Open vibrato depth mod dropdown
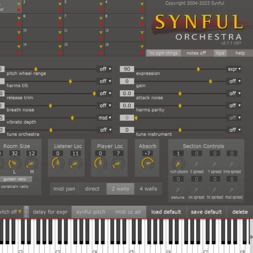This screenshot has height=253, width=253. (104, 117)
